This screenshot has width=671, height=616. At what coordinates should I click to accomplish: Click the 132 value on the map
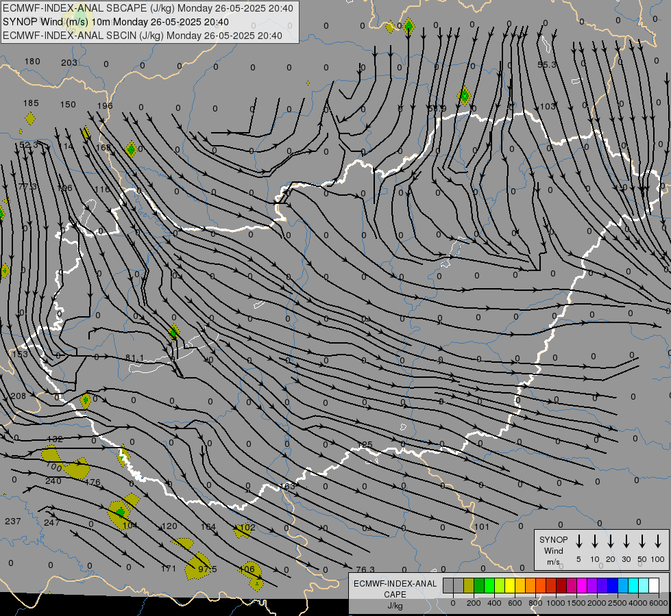coord(55,439)
